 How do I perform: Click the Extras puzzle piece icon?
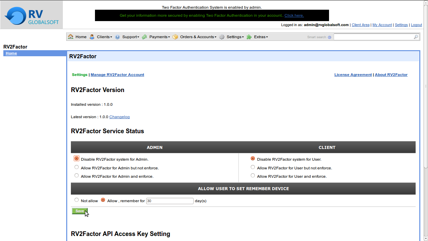tap(249, 37)
